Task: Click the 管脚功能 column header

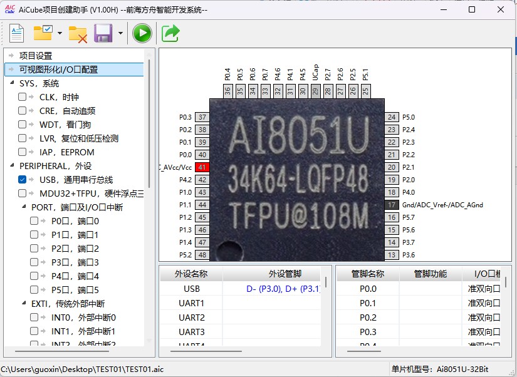Action: coord(431,274)
